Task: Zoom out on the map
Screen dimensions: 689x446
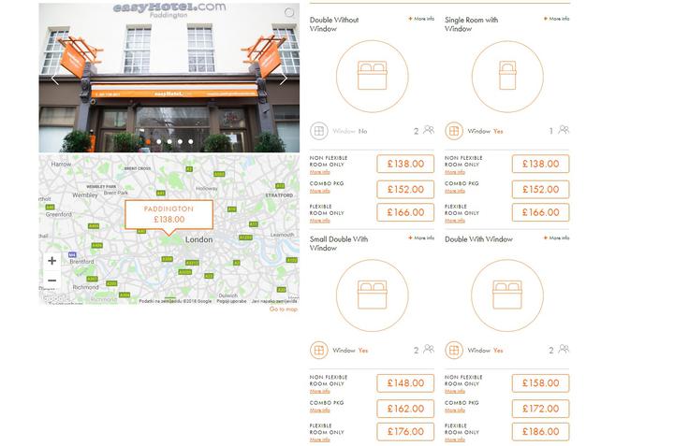Action: (x=51, y=281)
